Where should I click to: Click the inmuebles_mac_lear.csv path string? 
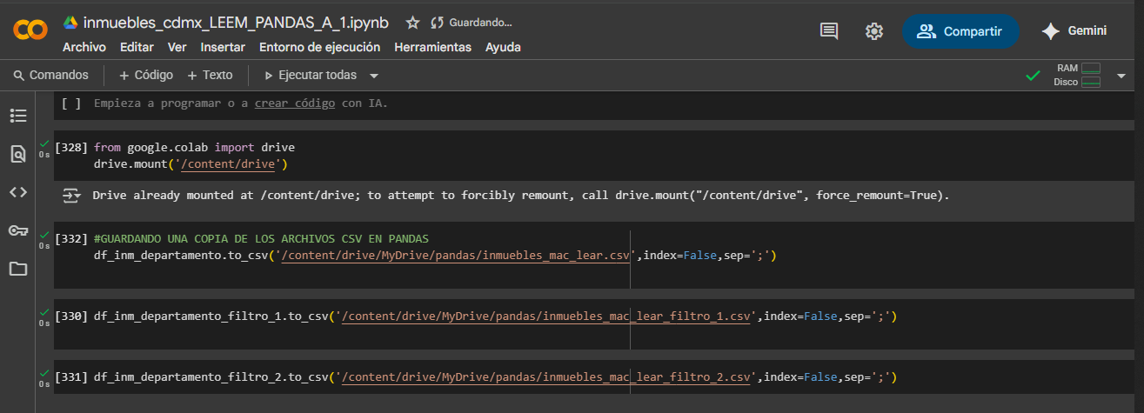456,256
